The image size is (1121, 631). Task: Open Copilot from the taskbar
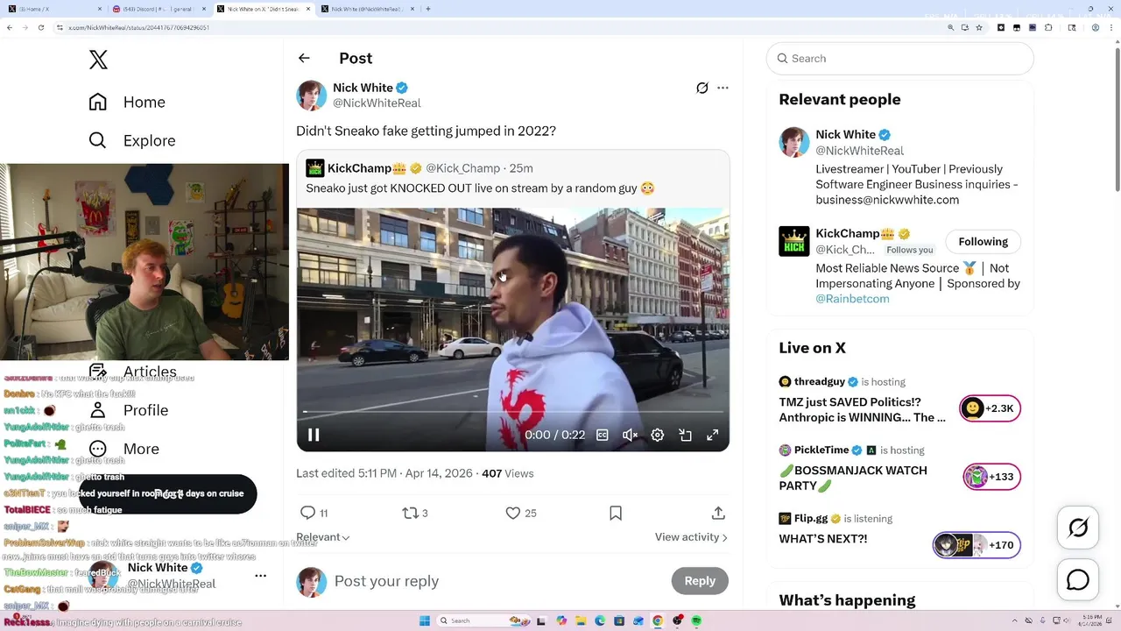tap(561, 620)
